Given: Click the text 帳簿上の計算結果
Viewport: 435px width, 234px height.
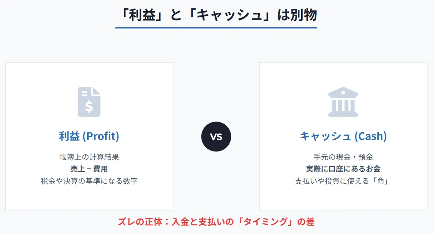Looking at the screenshot, I should click(89, 157).
